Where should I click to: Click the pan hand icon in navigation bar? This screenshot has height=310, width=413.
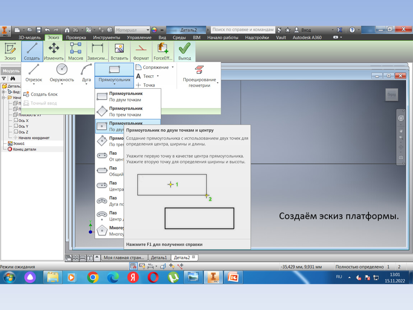point(401,130)
